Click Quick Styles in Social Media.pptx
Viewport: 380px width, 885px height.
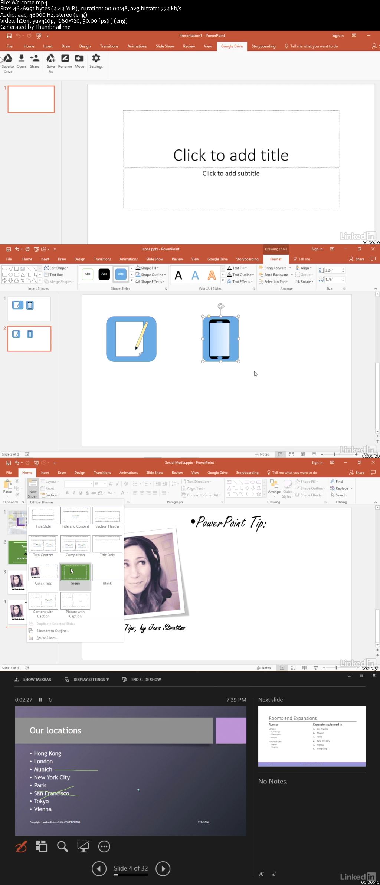tap(288, 489)
